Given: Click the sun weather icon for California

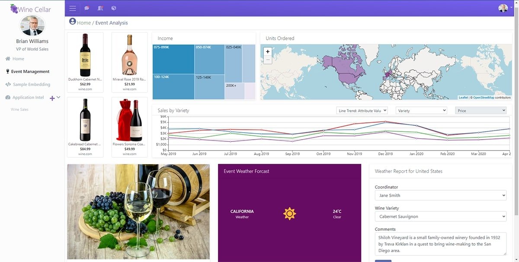Looking at the screenshot, I should (x=289, y=214).
